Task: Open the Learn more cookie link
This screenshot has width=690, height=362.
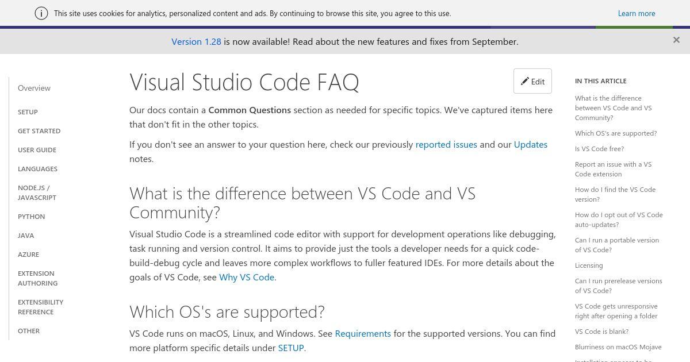Action: click(637, 13)
